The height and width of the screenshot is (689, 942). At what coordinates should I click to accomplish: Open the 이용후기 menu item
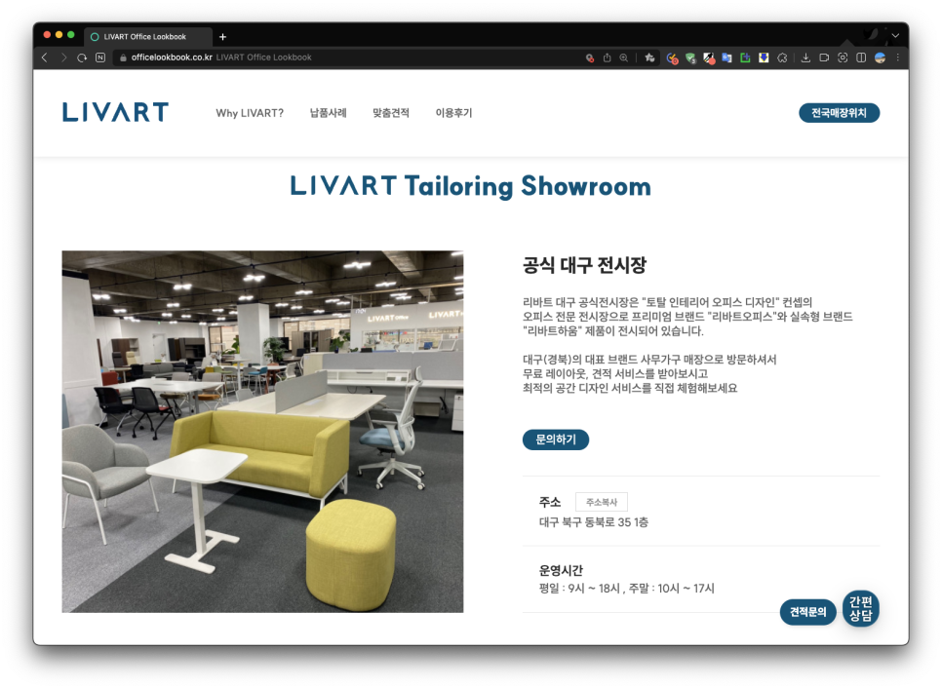click(454, 113)
